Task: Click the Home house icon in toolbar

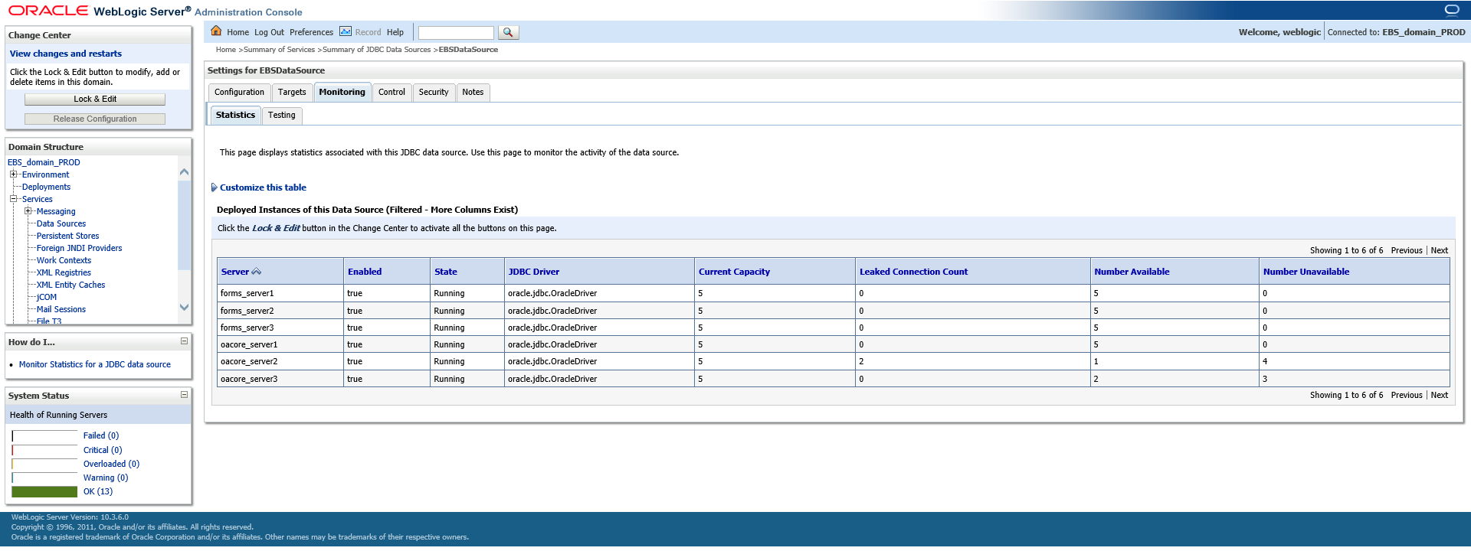Action: click(x=216, y=31)
